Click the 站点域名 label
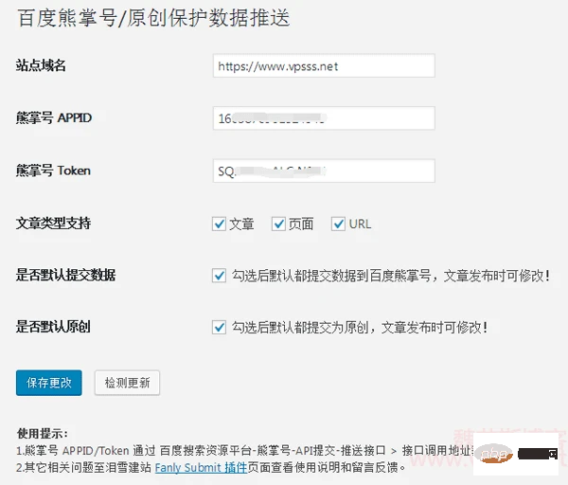568x485 pixels. pyautogui.click(x=41, y=65)
